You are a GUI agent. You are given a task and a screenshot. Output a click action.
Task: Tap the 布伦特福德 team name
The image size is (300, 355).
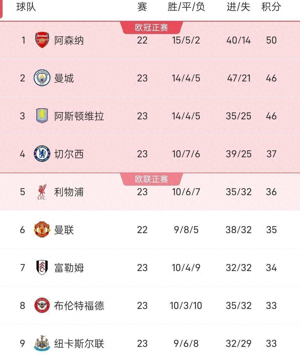point(79,306)
